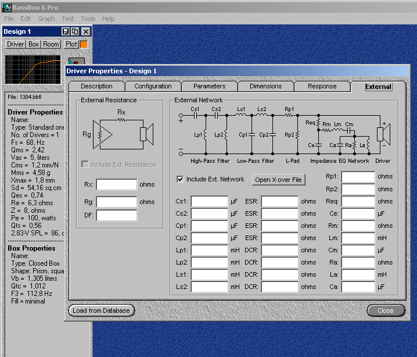The height and width of the screenshot is (357, 417).
Task: Enable the Include Ext. Network checkbox
Action: tap(180, 179)
